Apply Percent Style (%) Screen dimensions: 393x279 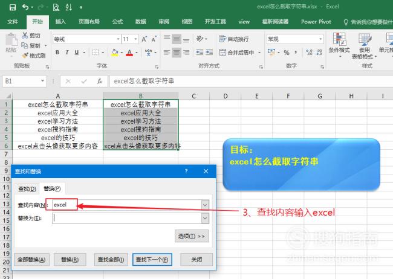coord(287,53)
